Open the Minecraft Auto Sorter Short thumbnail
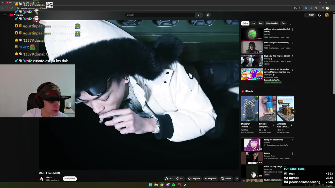Screen dimensions: 335x188 [x=285, y=108]
